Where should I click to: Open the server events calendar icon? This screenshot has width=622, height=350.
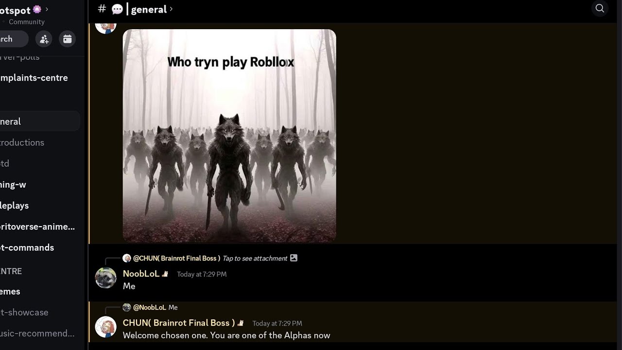coord(68,39)
